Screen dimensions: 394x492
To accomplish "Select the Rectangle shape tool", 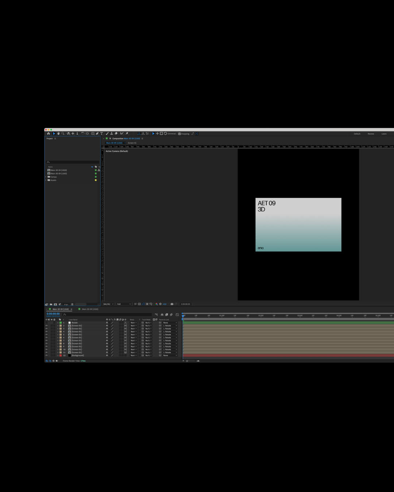I will [93, 133].
